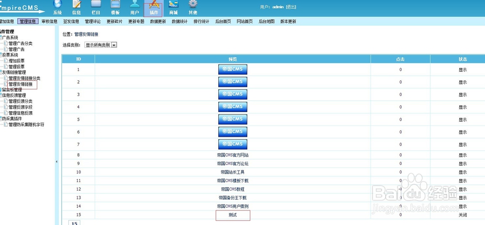The height and width of the screenshot is (225, 485).
Task: Click the page icon beside 增加投票
Action: click(6, 61)
